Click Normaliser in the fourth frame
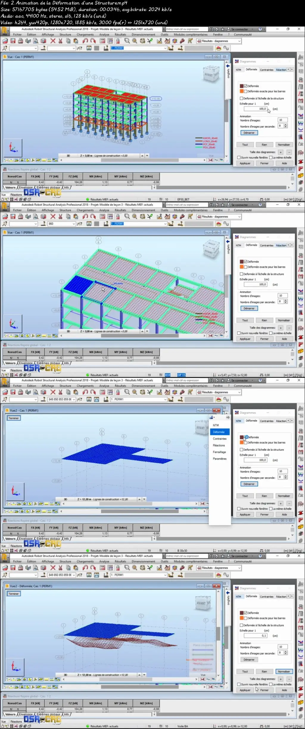This screenshot has height=729, width=305. pos(284,671)
